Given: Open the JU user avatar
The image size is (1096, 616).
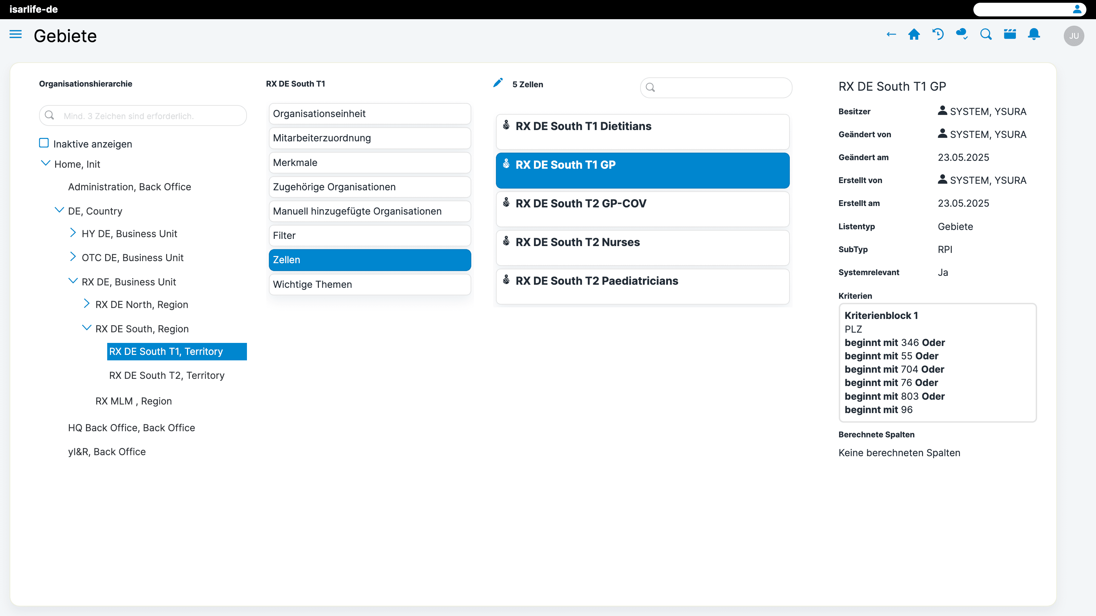Looking at the screenshot, I should point(1073,36).
